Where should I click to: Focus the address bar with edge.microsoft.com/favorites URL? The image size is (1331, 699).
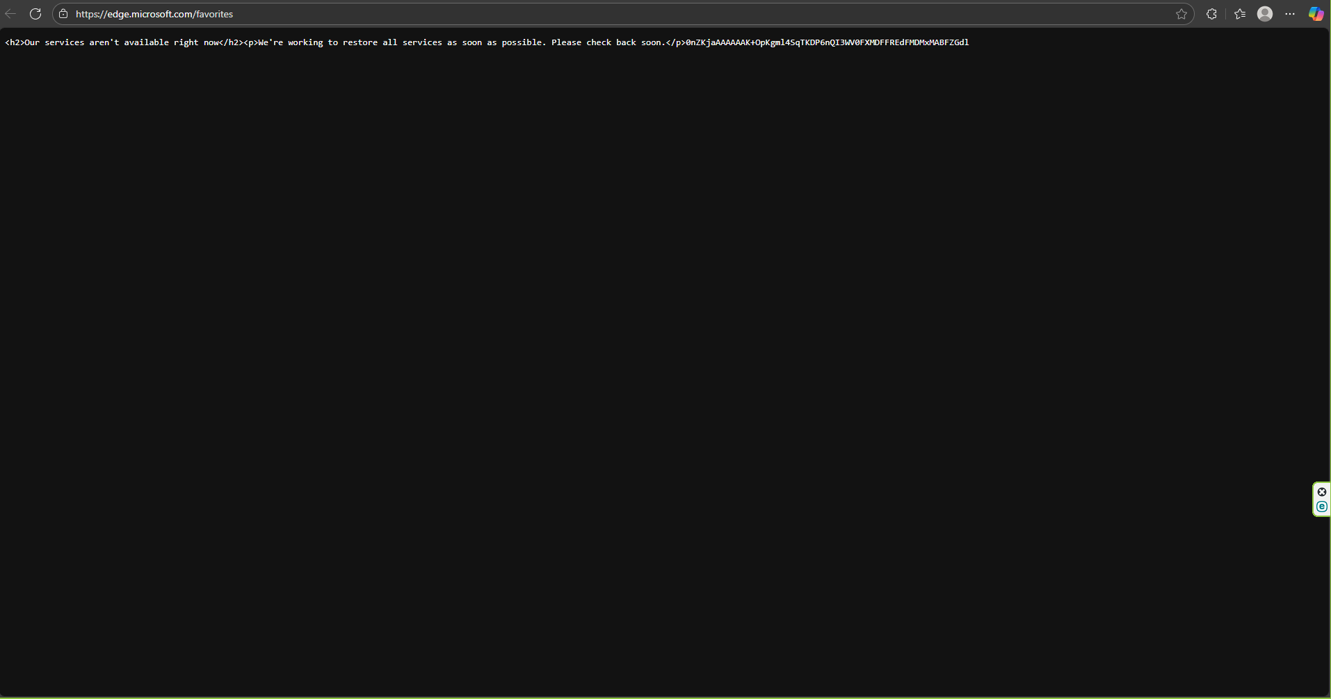(623, 14)
